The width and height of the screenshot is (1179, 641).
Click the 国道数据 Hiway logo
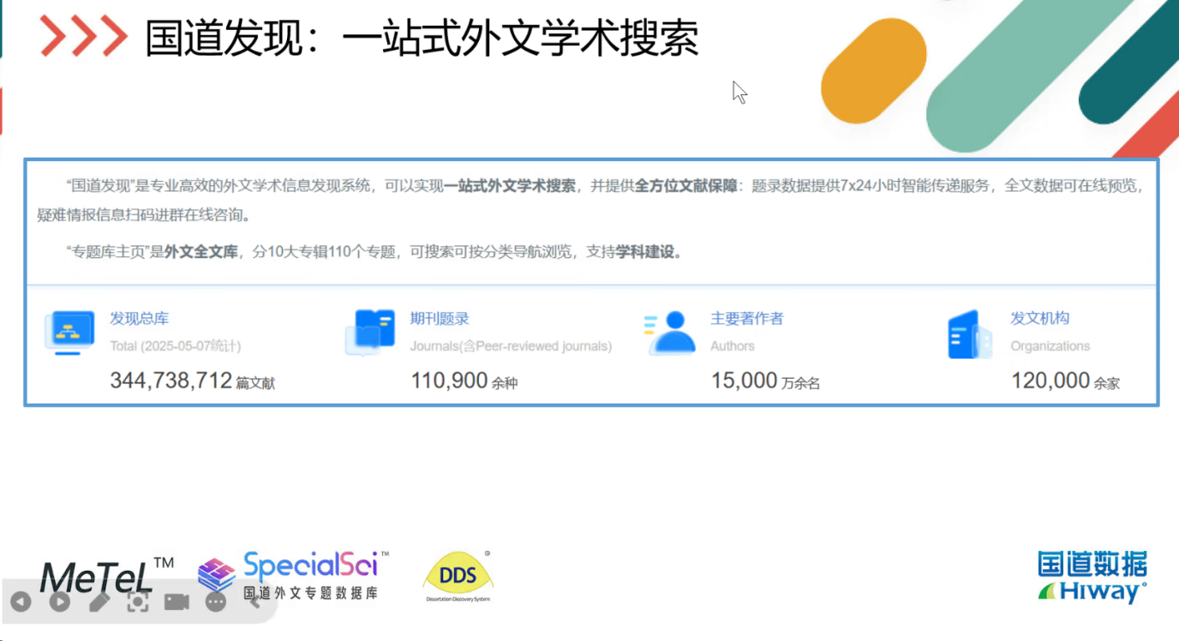(1092, 578)
